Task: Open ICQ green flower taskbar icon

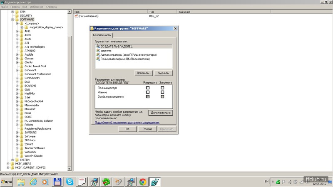Action: click(x=106, y=182)
